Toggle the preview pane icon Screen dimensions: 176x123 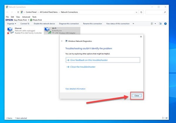click(160, 24)
